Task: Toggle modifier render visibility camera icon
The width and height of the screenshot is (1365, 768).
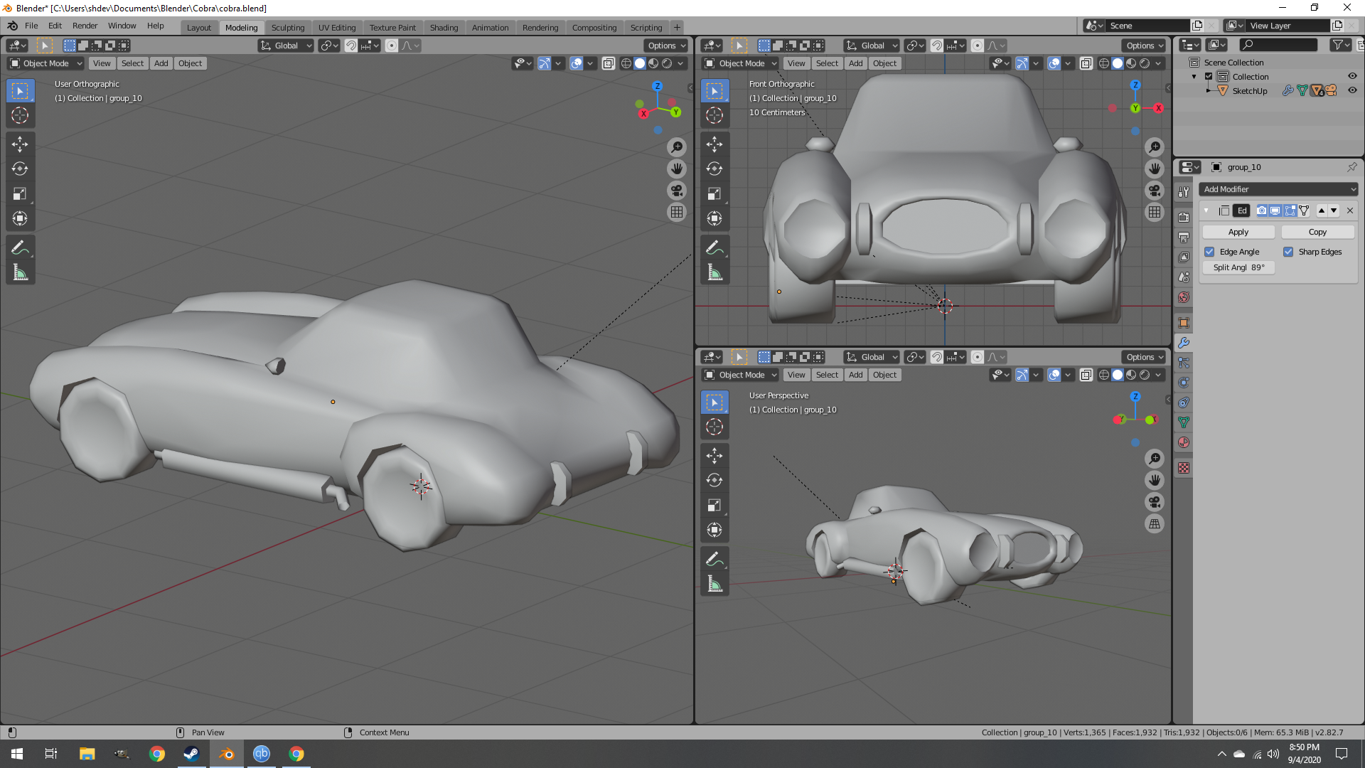Action: pos(1262,210)
